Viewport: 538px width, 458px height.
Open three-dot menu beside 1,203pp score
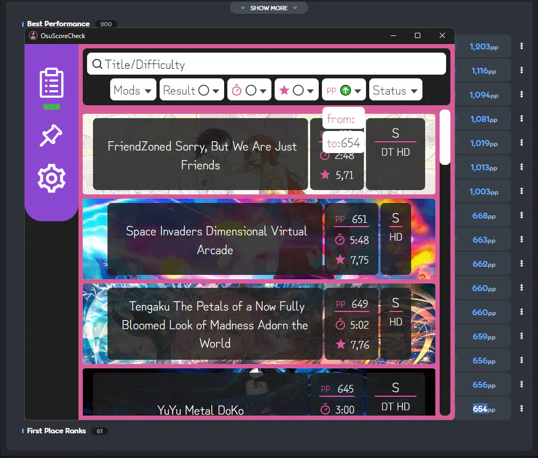[x=521, y=47]
